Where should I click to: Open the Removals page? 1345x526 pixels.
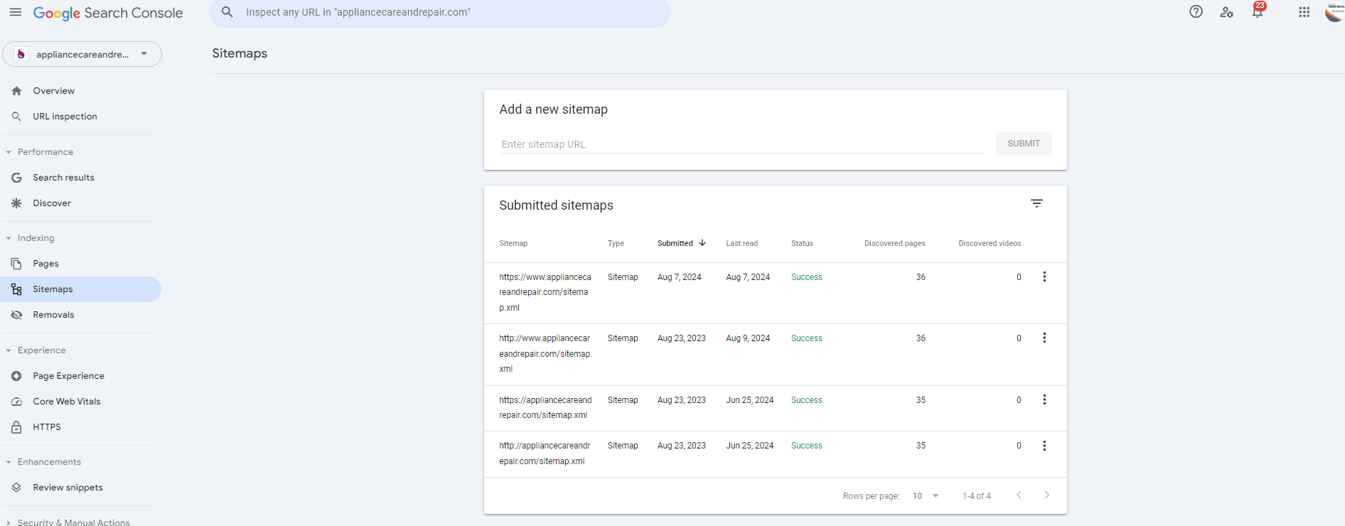pyautogui.click(x=53, y=315)
